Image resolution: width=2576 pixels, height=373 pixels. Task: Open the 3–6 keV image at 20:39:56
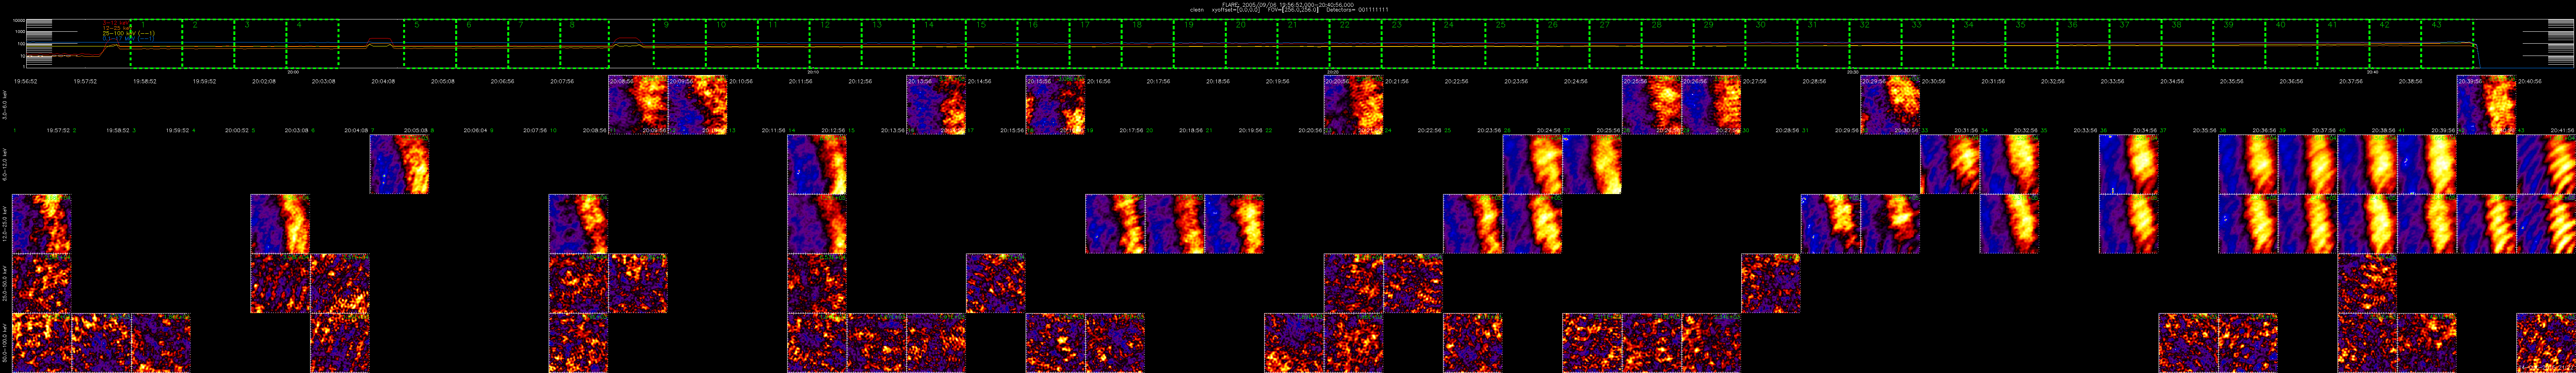2487,105
